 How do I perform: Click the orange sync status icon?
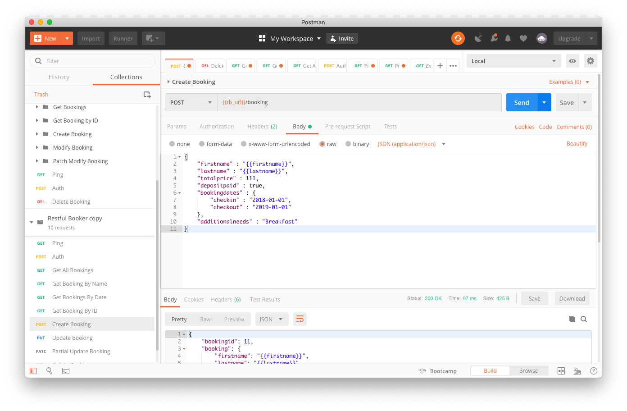(458, 38)
